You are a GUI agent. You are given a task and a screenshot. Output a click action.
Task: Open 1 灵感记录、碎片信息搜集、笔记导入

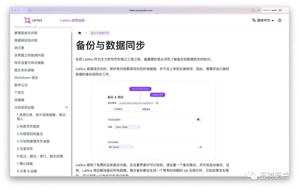point(41,117)
